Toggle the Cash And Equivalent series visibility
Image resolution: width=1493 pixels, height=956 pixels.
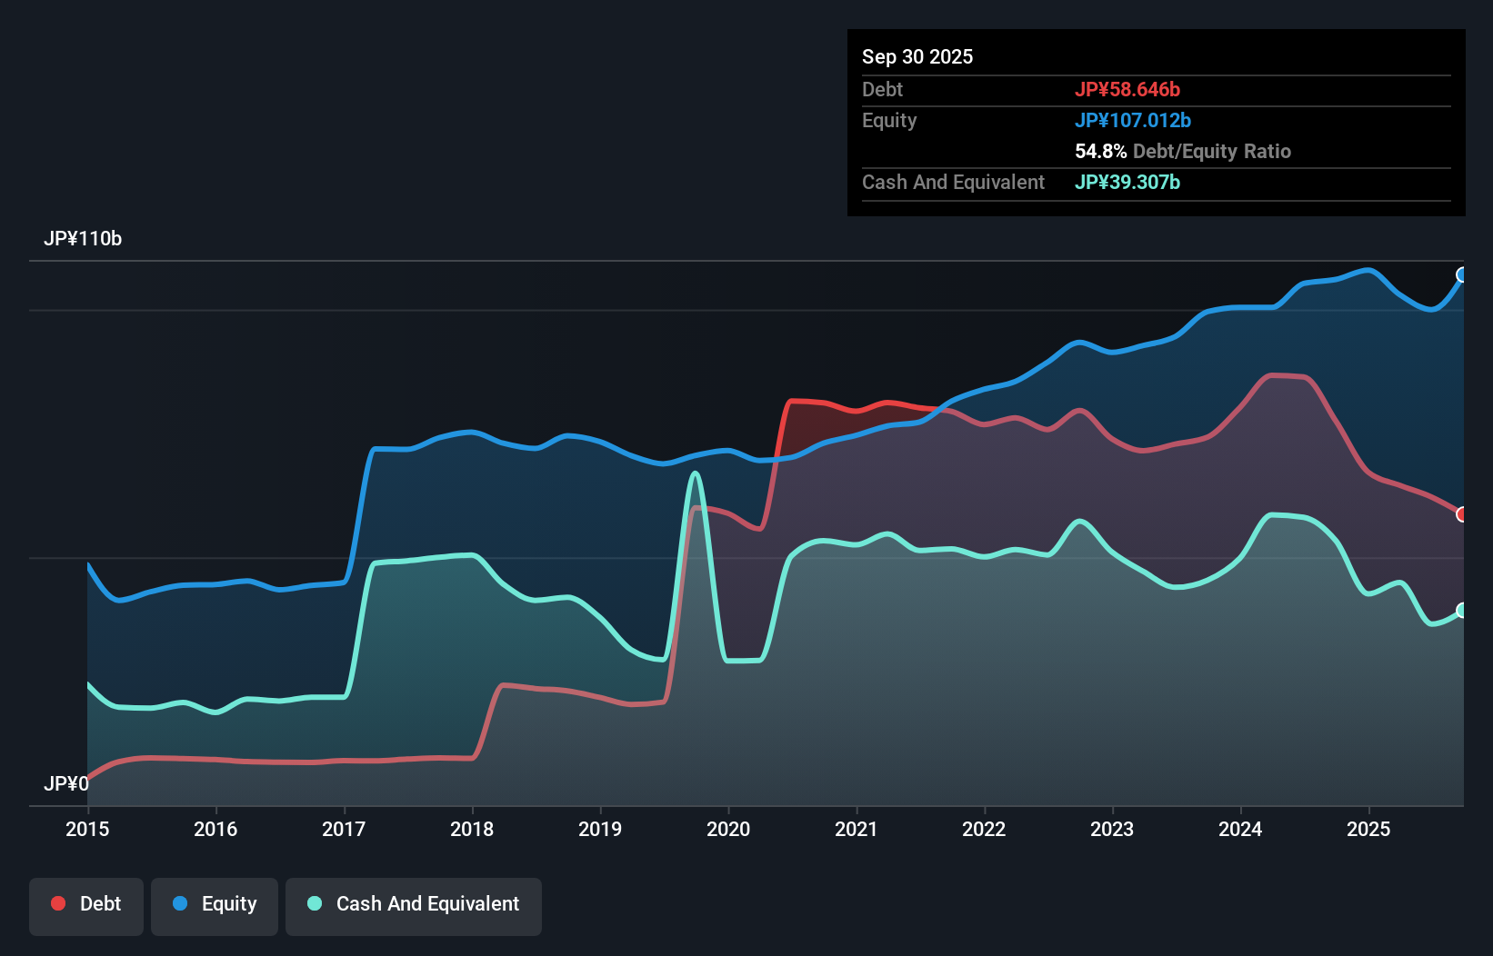click(x=414, y=906)
